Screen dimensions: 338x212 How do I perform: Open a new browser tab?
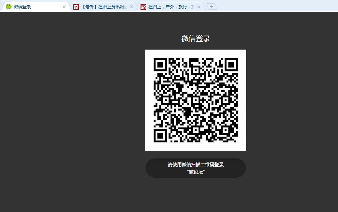[x=212, y=7]
